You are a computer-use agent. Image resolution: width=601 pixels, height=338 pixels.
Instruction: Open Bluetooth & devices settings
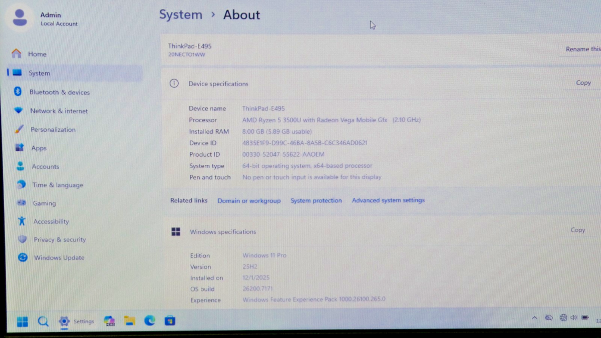(59, 92)
